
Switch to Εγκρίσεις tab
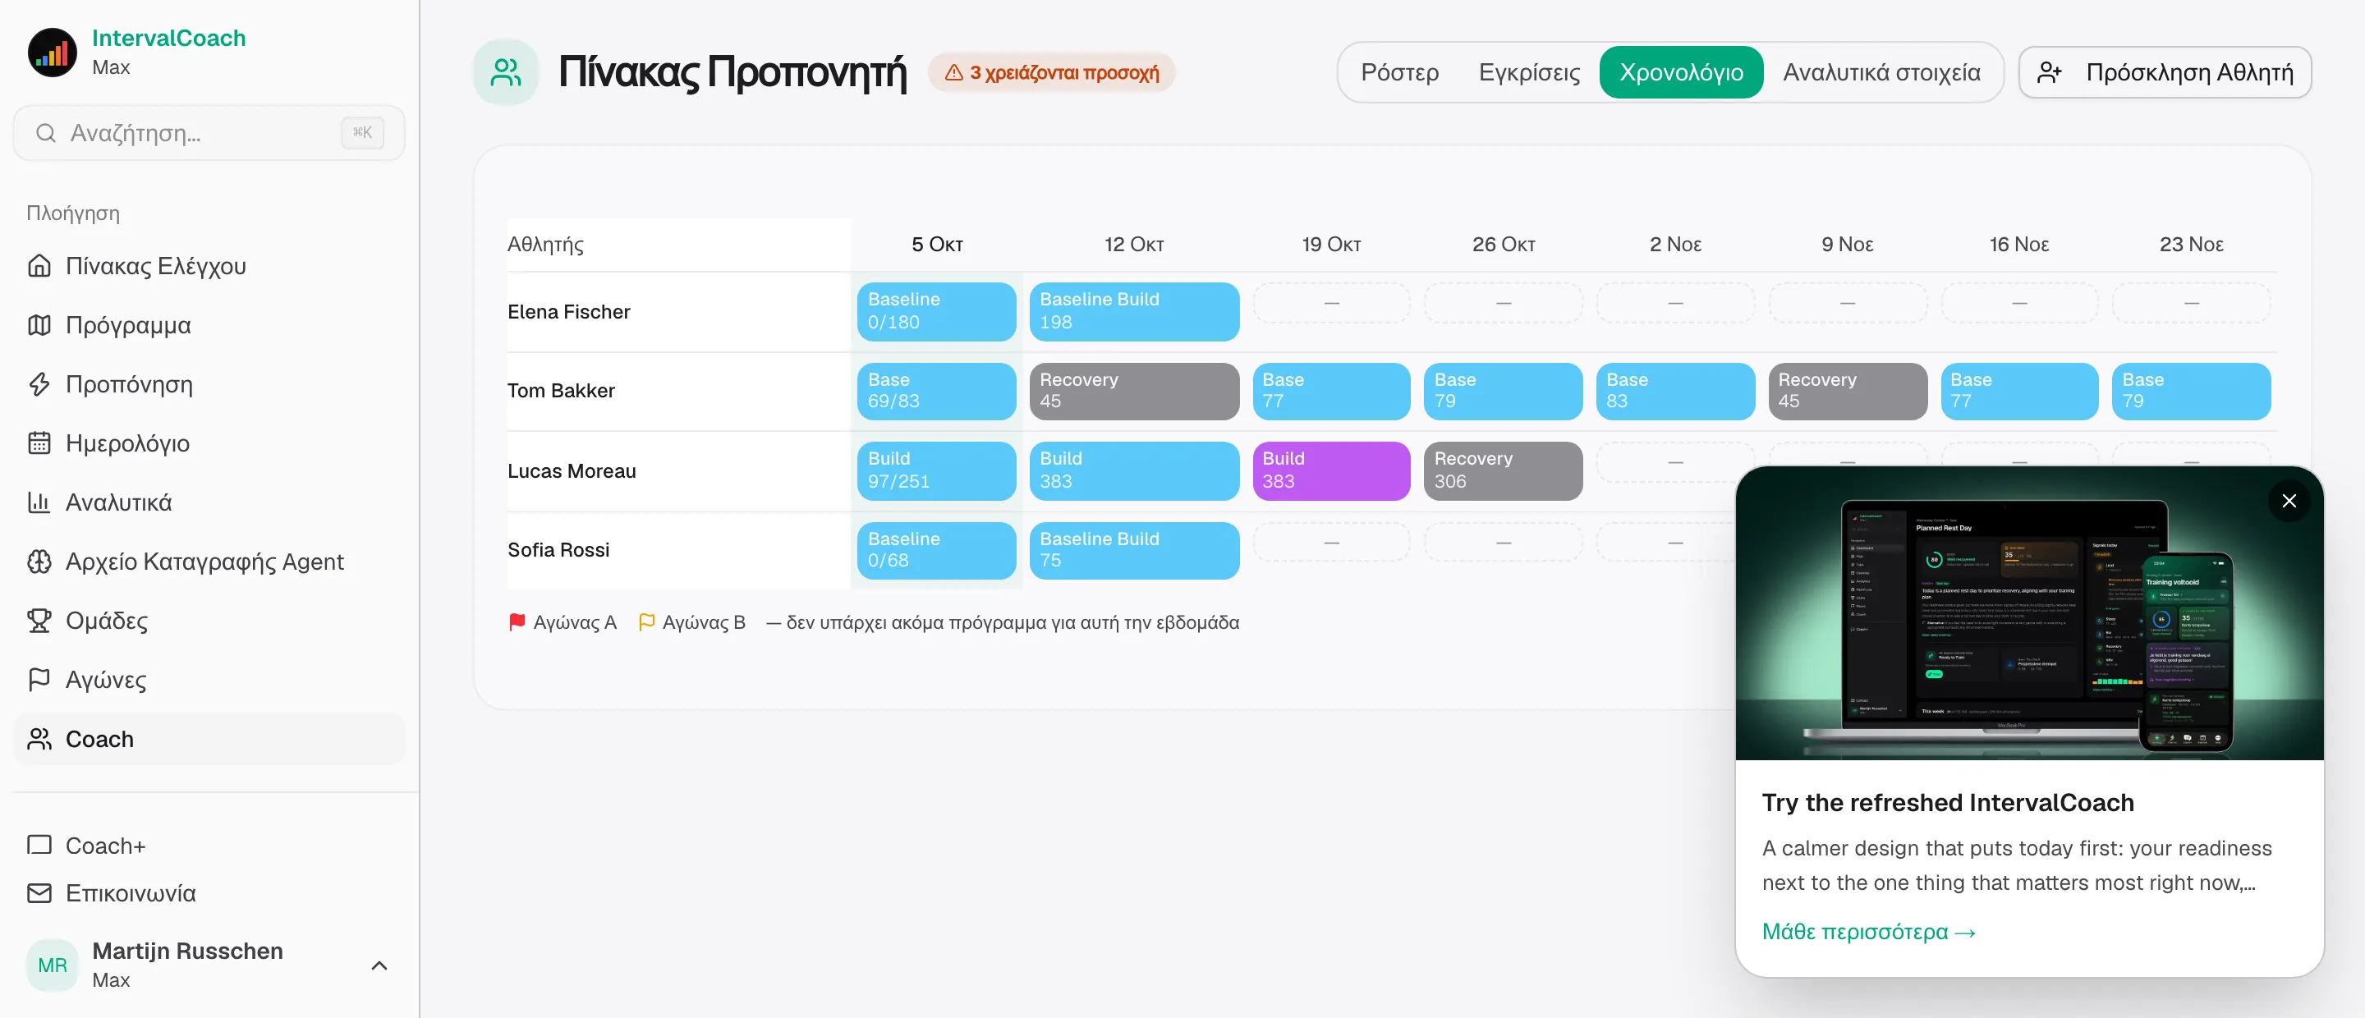pyautogui.click(x=1528, y=72)
